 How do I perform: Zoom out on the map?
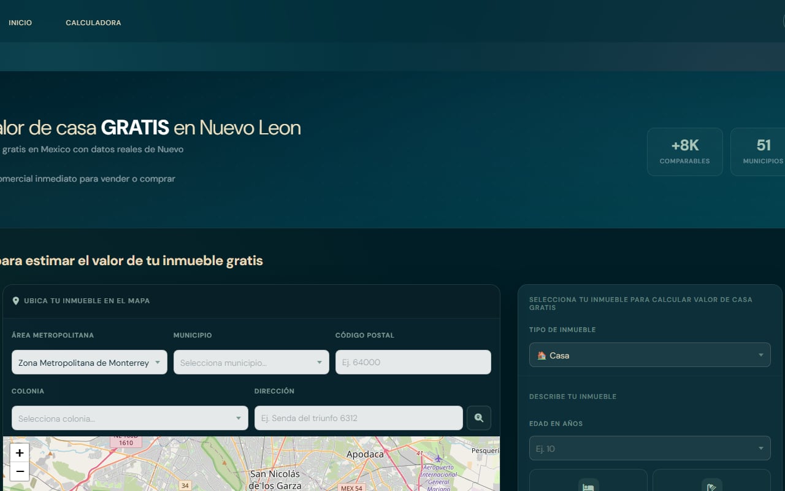click(x=20, y=471)
